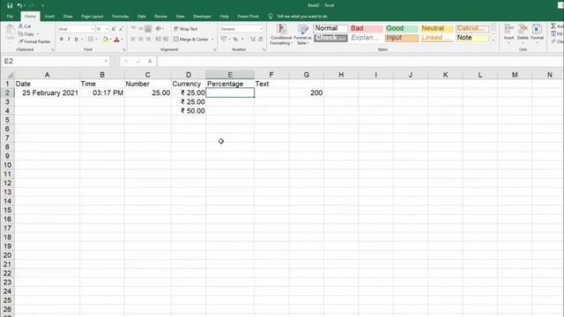Toggle Italic formatting
Viewport: 564px width, 317px height.
pyautogui.click(x=69, y=39)
